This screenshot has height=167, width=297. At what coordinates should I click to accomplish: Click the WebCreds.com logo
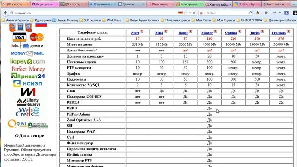point(28,112)
